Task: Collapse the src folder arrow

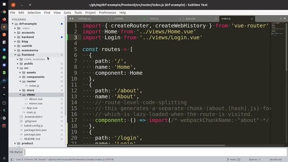Action: 18,68
